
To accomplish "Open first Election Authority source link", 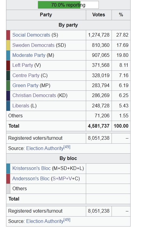I will (x=45, y=149).
